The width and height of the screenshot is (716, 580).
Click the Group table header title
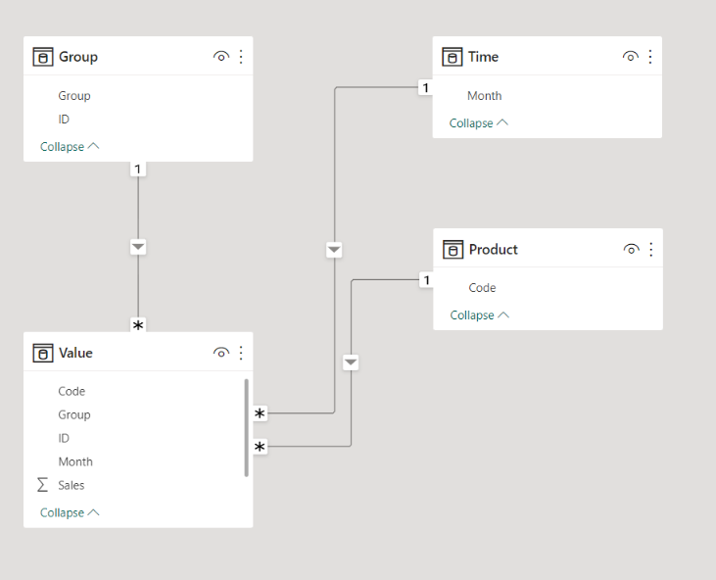click(x=78, y=57)
